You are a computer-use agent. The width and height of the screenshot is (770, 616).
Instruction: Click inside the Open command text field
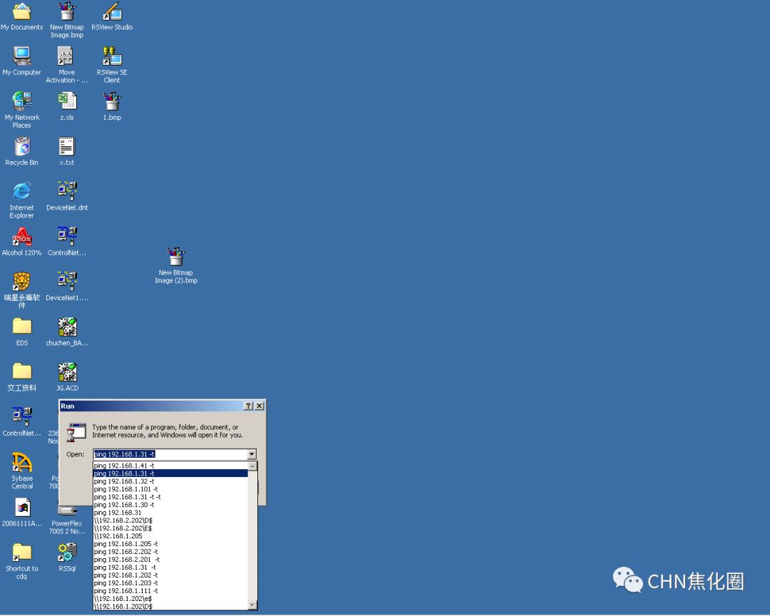pyautogui.click(x=170, y=454)
